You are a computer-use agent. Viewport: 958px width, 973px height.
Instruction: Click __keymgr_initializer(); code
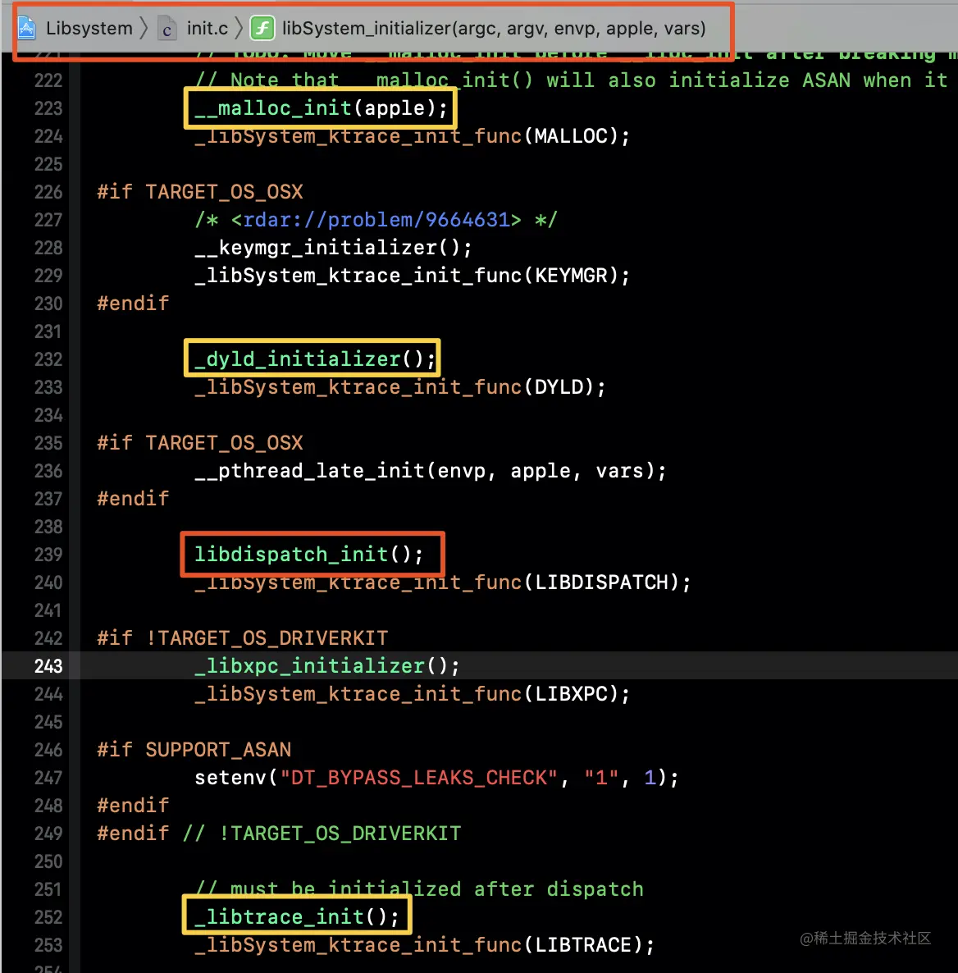tap(333, 248)
